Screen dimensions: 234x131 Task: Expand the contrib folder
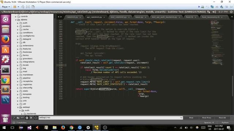(16, 16)
